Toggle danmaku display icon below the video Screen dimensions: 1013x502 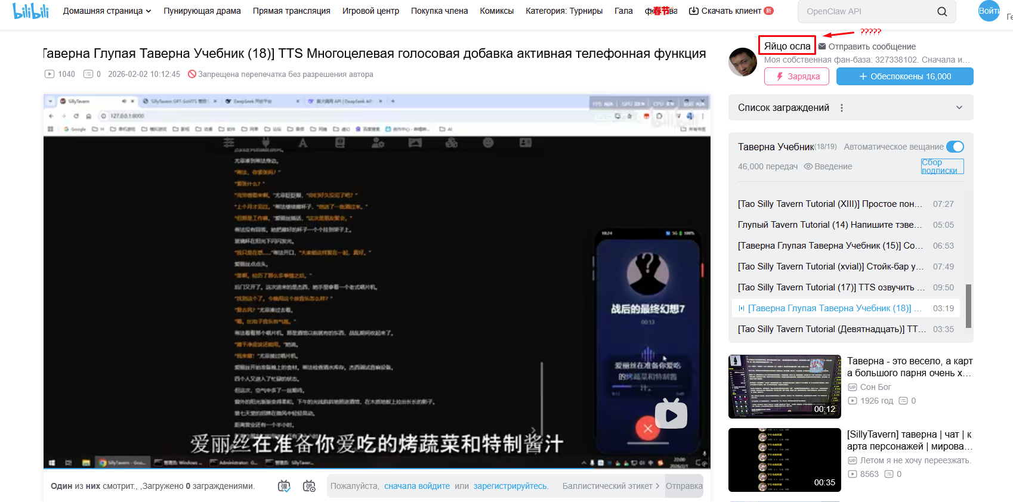point(284,486)
